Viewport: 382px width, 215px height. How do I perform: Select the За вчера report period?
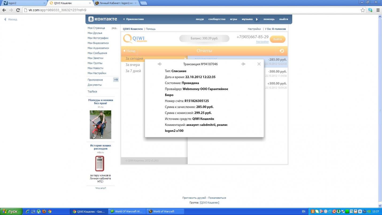tap(133, 65)
